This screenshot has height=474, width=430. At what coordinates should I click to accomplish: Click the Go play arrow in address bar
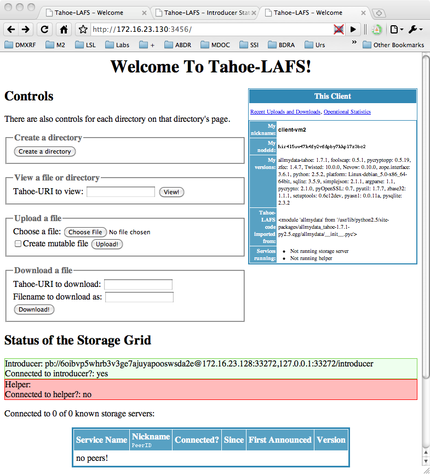pyautogui.click(x=353, y=29)
